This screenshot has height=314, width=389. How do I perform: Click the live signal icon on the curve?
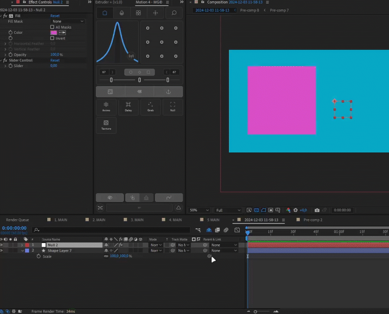[x=131, y=56]
